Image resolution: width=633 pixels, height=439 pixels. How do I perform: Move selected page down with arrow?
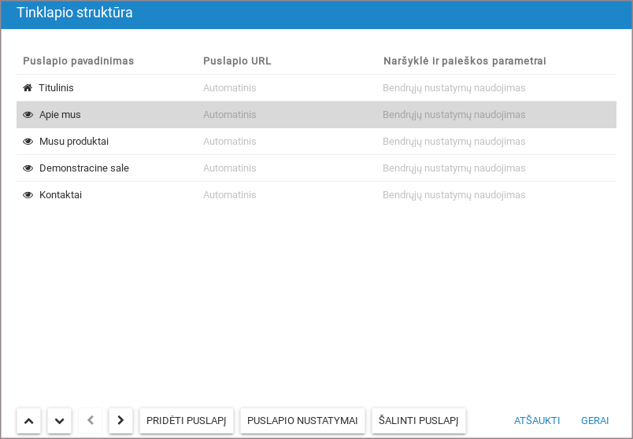(59, 421)
